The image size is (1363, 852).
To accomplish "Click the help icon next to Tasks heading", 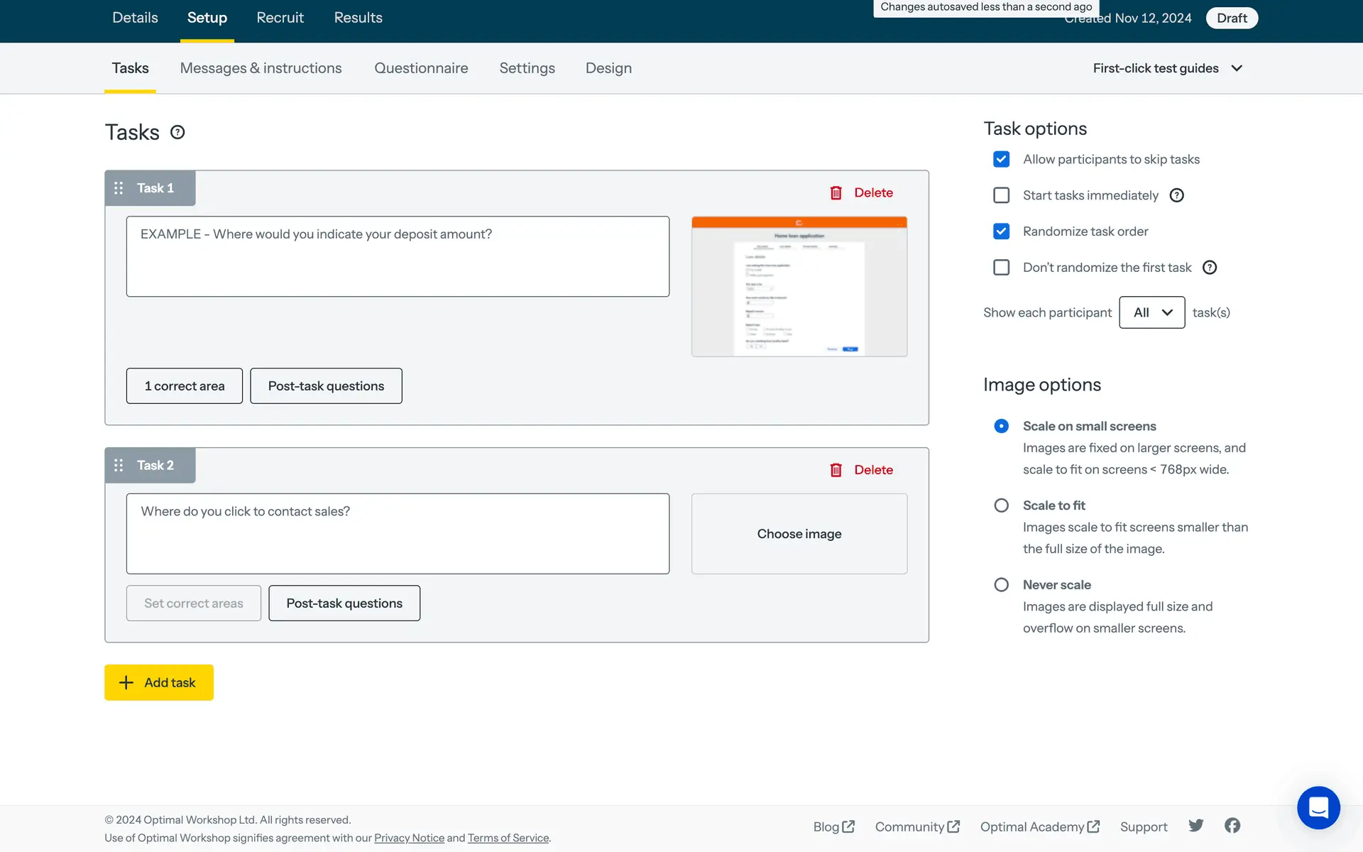I will 177,132.
